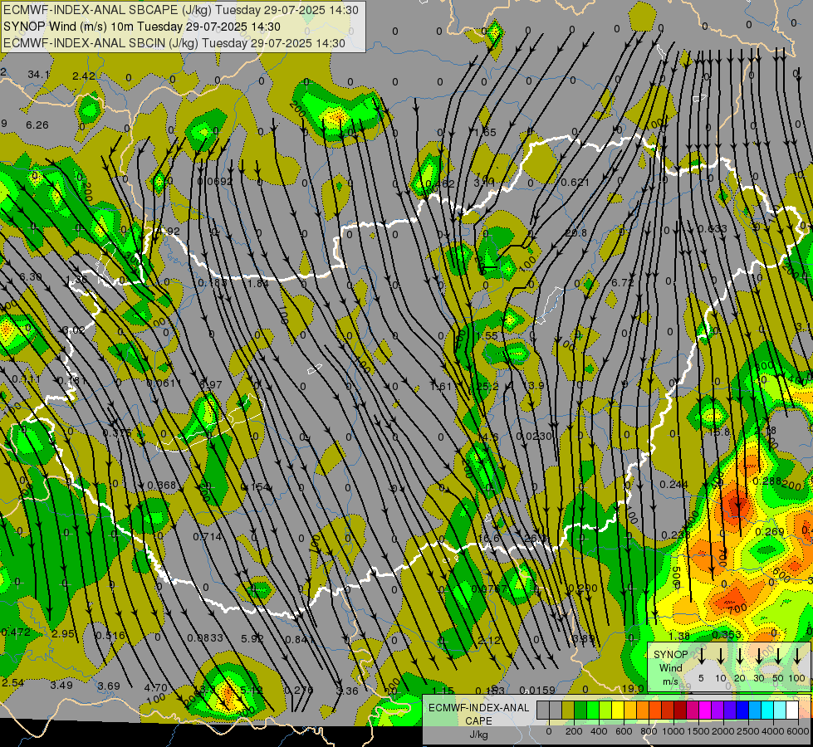Click the 0.0833 value on the map
The height and width of the screenshot is (747, 813).
pos(205,637)
